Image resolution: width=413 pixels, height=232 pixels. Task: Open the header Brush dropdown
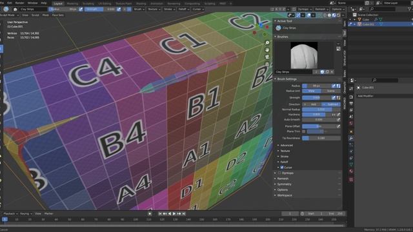coord(139,9)
